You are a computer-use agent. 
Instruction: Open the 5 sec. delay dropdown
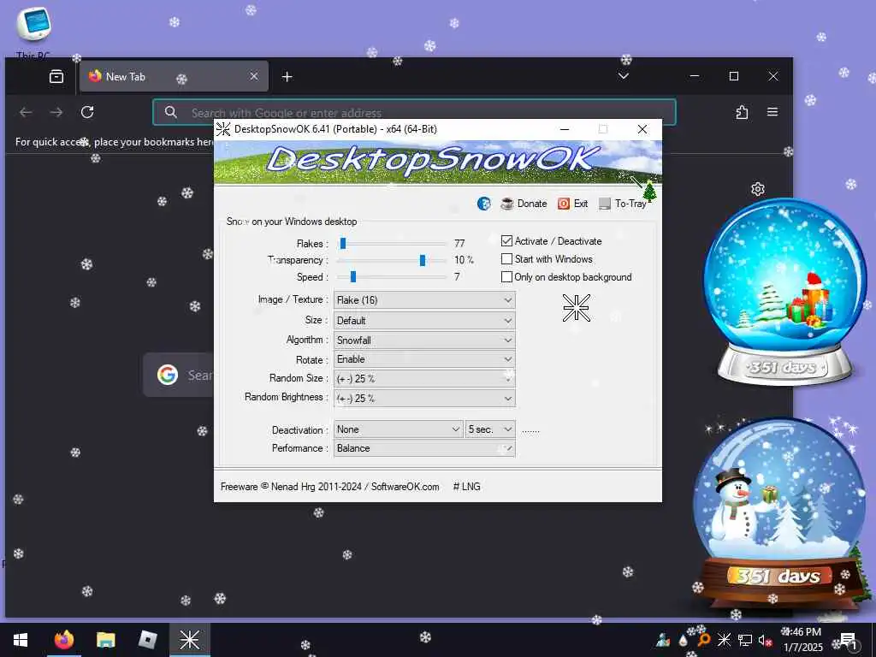tap(490, 429)
